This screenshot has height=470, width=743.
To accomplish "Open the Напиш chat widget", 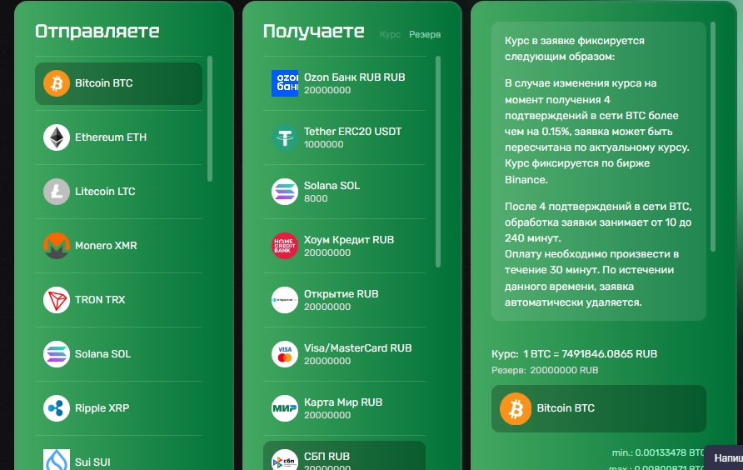I will (x=724, y=457).
